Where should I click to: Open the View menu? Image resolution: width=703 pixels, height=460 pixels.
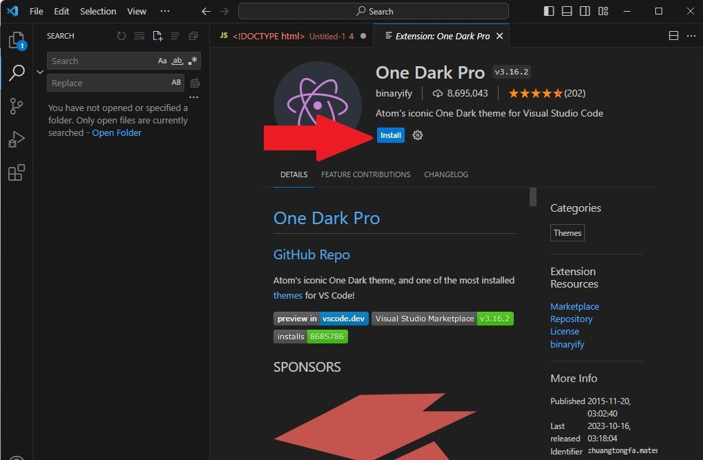(136, 11)
